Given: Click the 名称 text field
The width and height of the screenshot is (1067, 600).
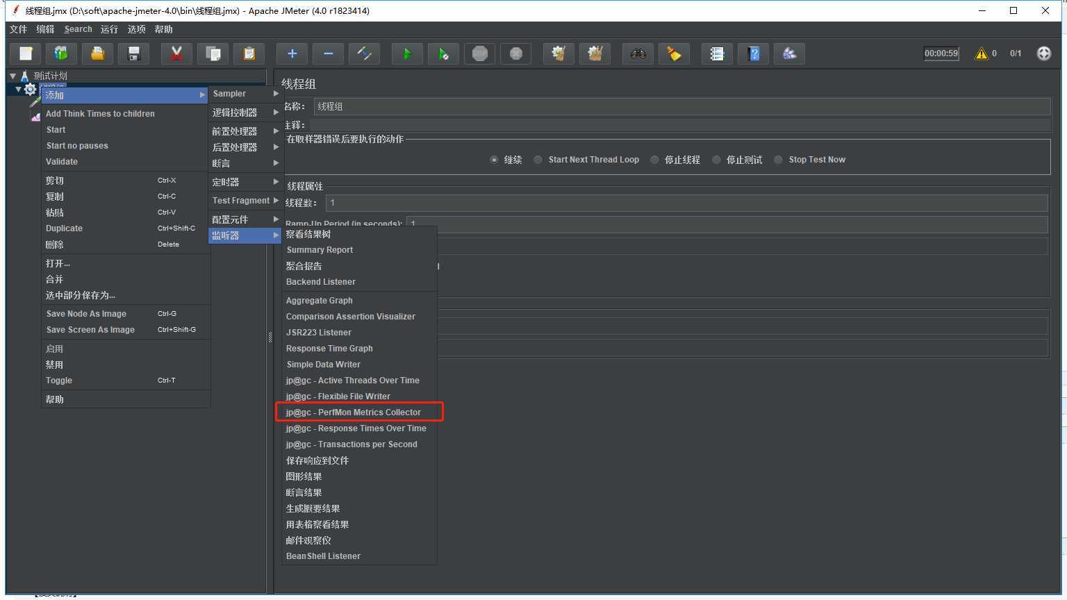Looking at the screenshot, I should click(681, 106).
